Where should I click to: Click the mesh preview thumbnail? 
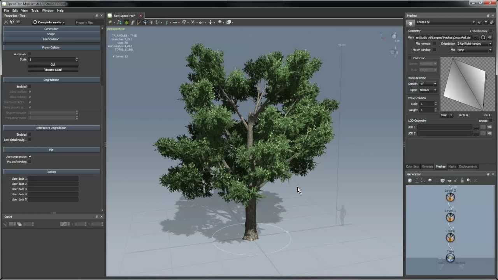pyautogui.click(x=467, y=84)
